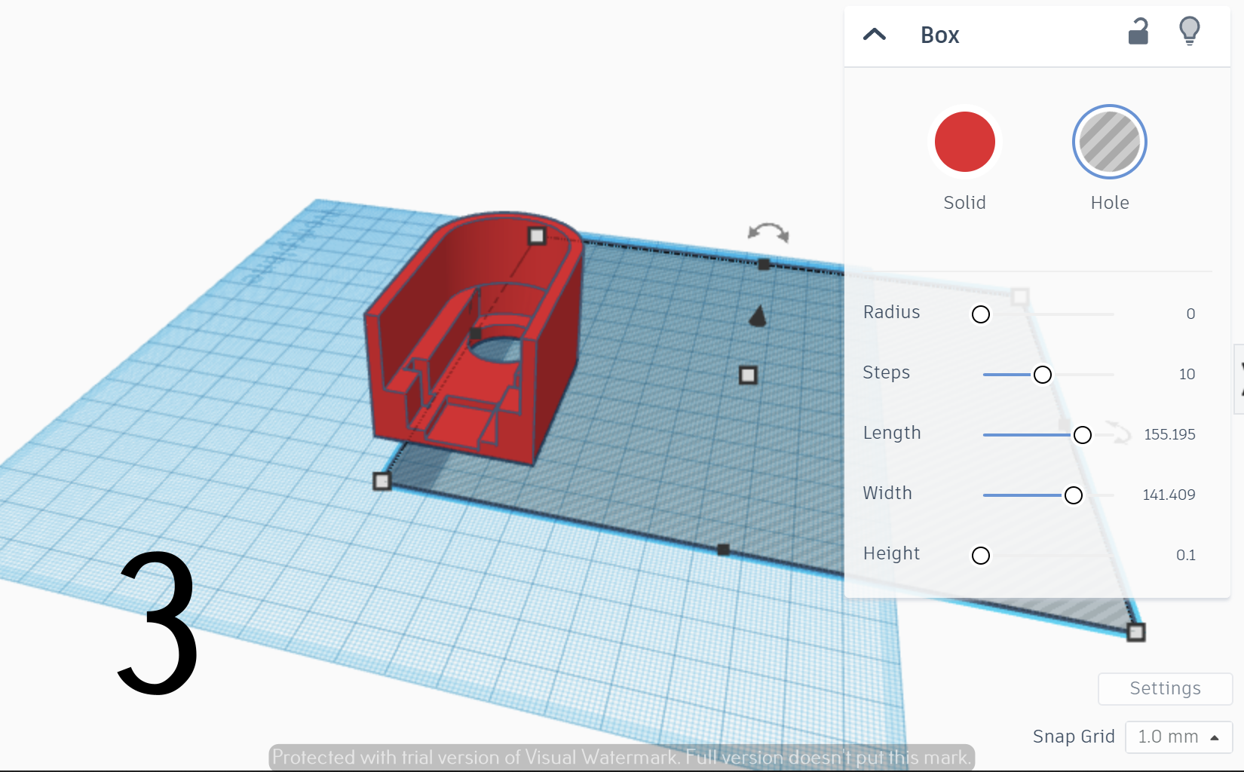The height and width of the screenshot is (772, 1244).
Task: Select the near-left corner handle of the box
Action: [382, 481]
